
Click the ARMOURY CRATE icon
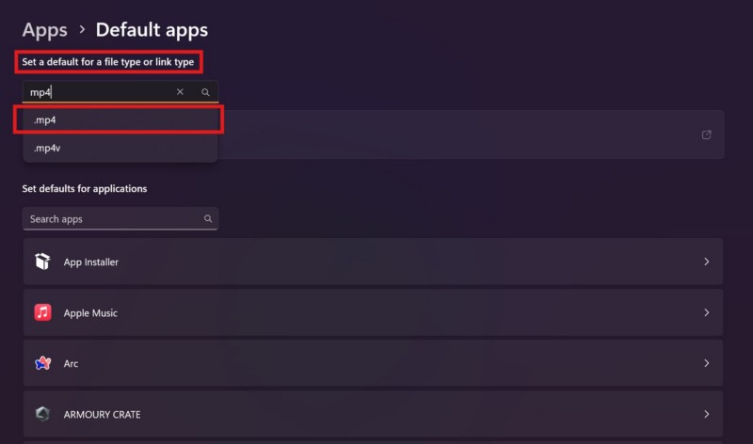[42, 414]
